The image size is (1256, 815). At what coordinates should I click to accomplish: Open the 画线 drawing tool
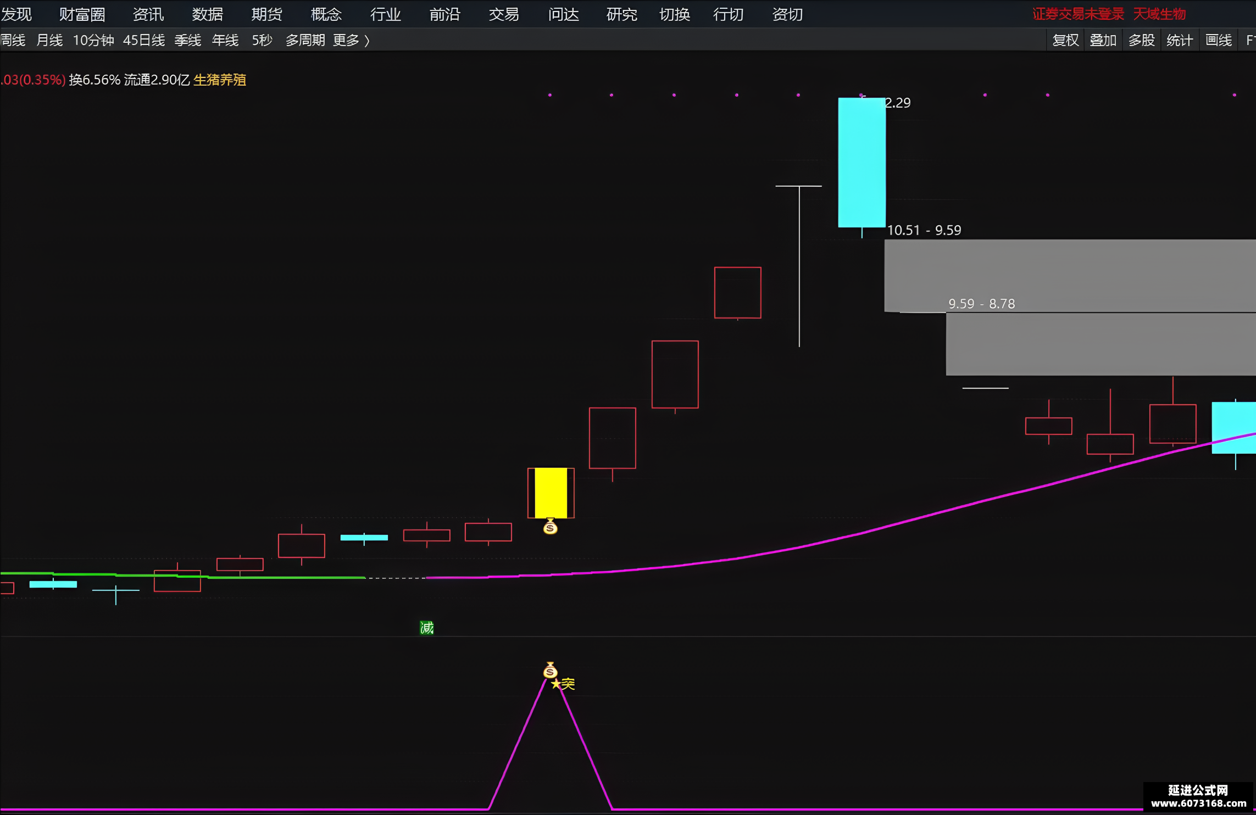[x=1218, y=40]
